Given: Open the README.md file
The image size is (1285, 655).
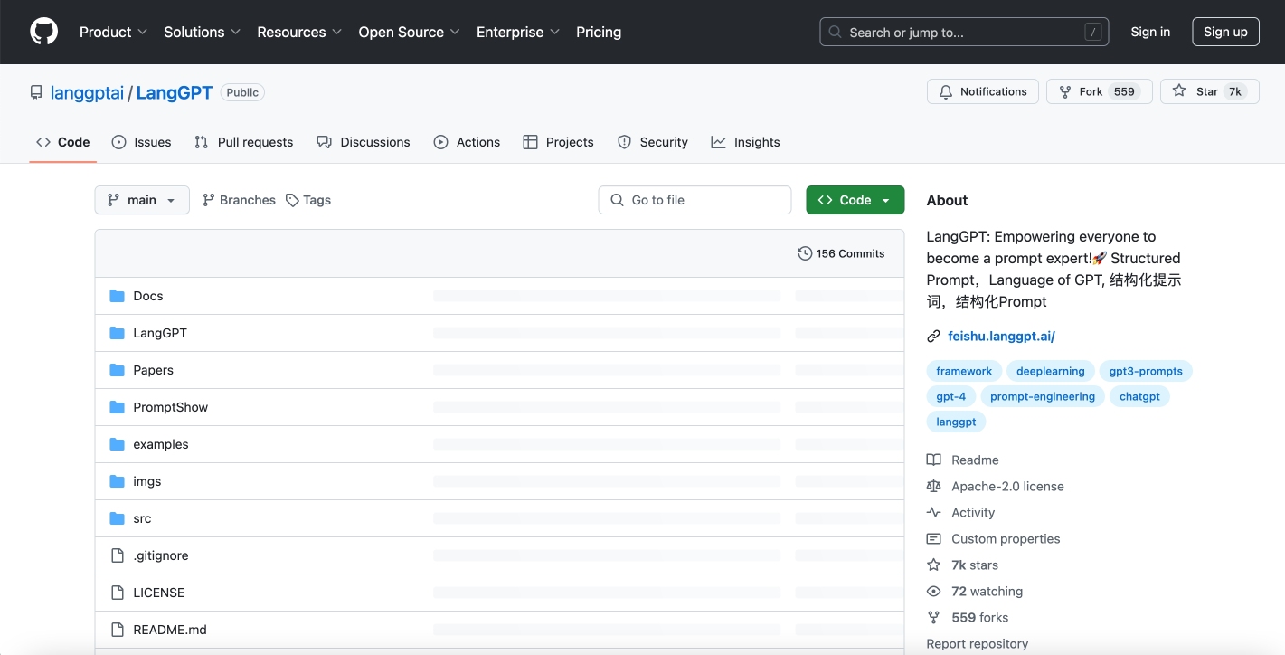Looking at the screenshot, I should click(x=170, y=630).
